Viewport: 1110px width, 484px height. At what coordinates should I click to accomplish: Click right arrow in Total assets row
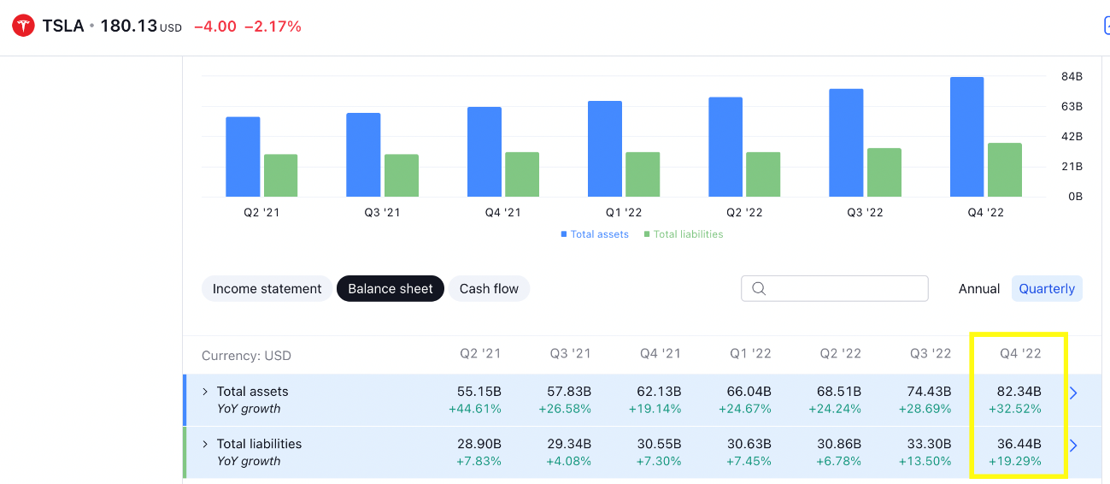click(x=1074, y=393)
